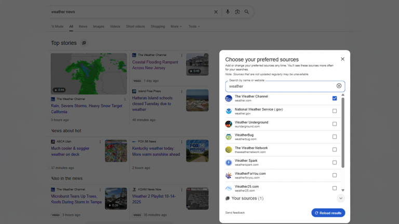Image resolution: width=399 pixels, height=224 pixels.
Task: Open Much cooler & soggier weather article
Action: click(70, 151)
